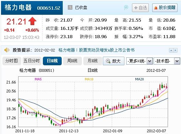Switch to 五日分时 tab
181x134 pixels.
pos(32,61)
